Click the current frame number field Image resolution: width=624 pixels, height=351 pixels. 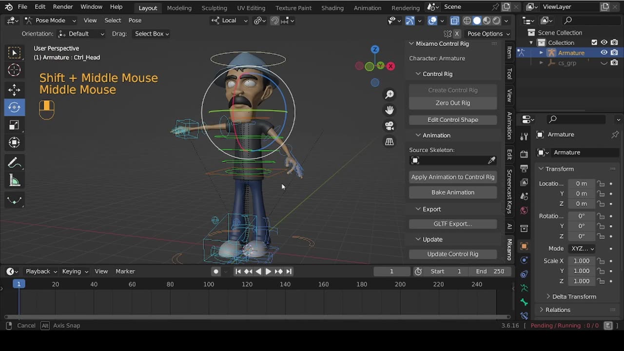[391, 272]
